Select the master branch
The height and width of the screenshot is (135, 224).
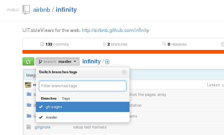[x=83, y=117]
